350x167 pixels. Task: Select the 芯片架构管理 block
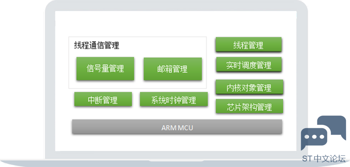point(249,106)
